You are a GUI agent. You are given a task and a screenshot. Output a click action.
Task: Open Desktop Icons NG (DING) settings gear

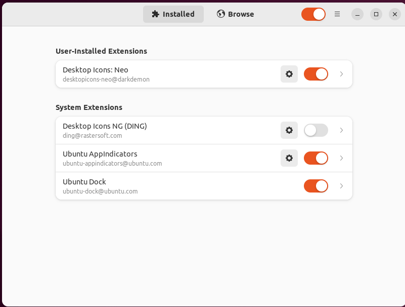point(289,130)
